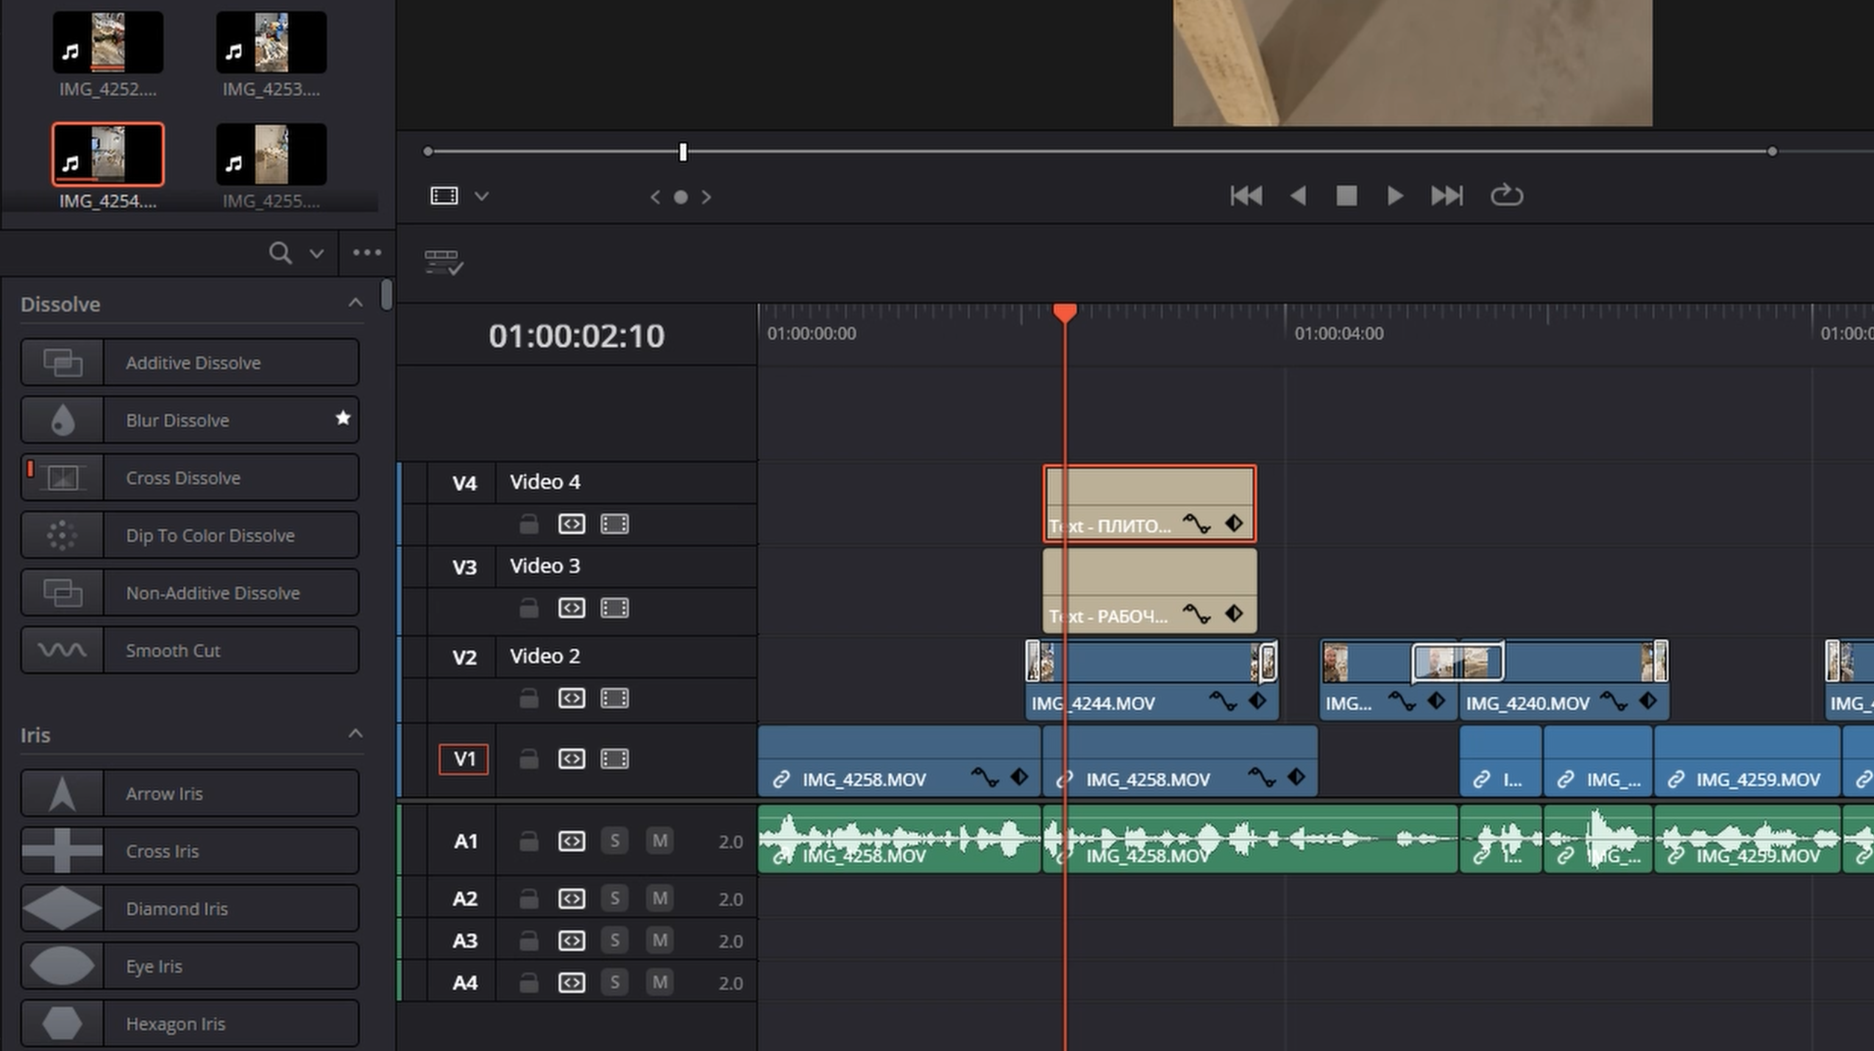Viewport: 1874px width, 1051px height.
Task: Click the viewer scrubber bar handle
Action: pos(683,152)
